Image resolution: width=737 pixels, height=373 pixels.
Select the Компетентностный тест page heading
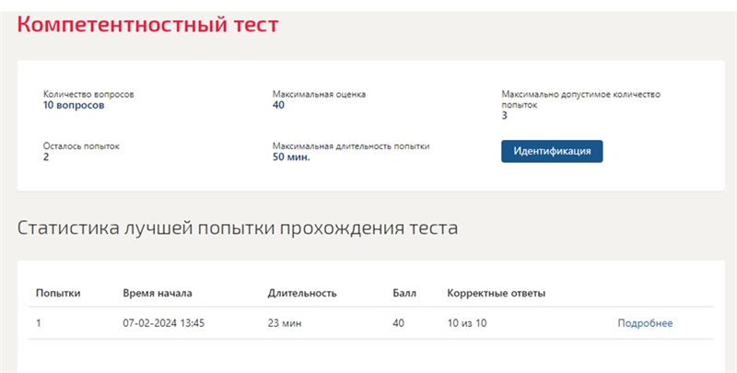tap(148, 25)
